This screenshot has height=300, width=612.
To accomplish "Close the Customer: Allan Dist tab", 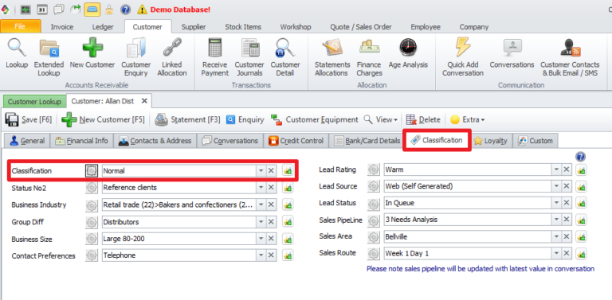I will [x=144, y=101].
